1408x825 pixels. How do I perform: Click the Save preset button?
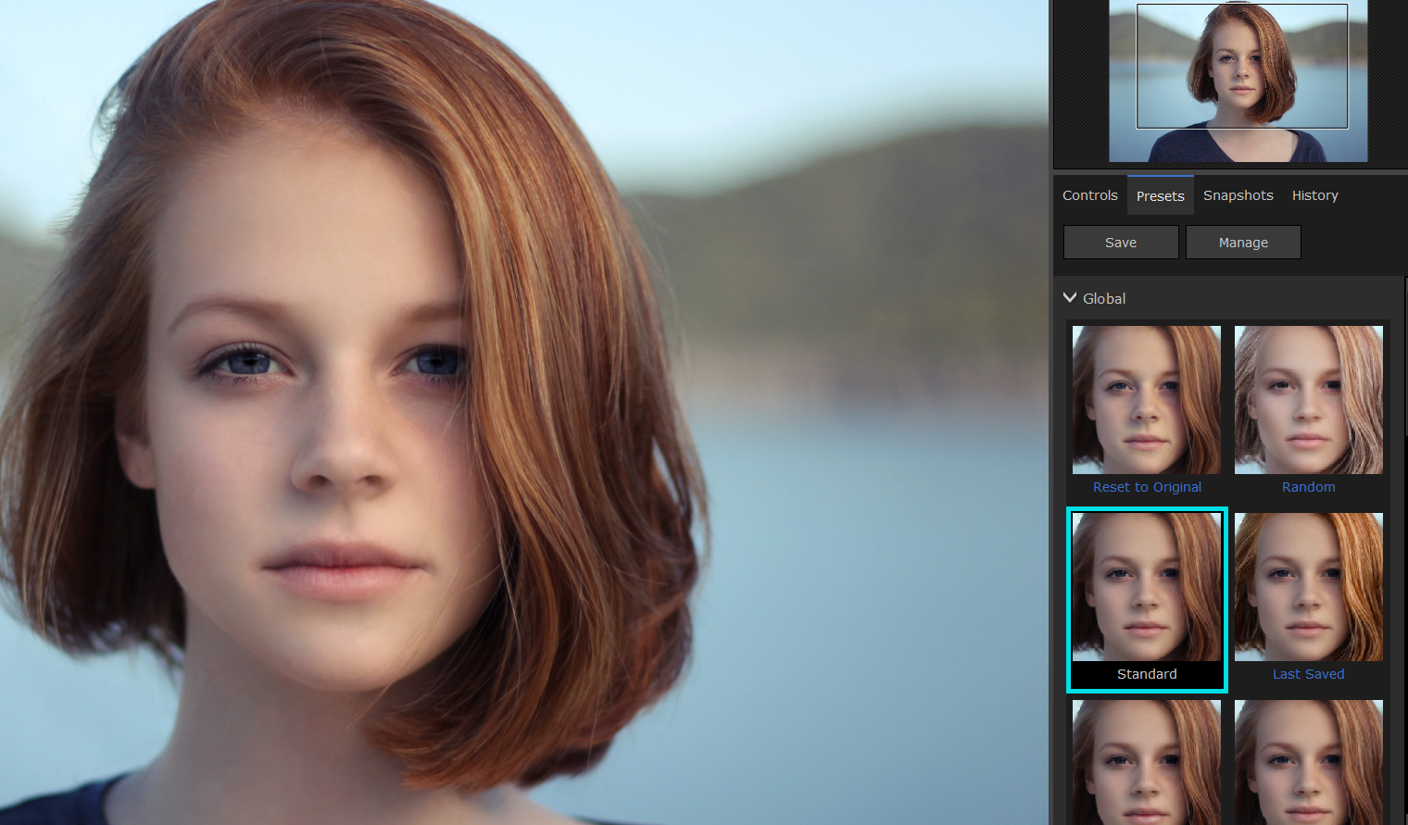(x=1121, y=242)
